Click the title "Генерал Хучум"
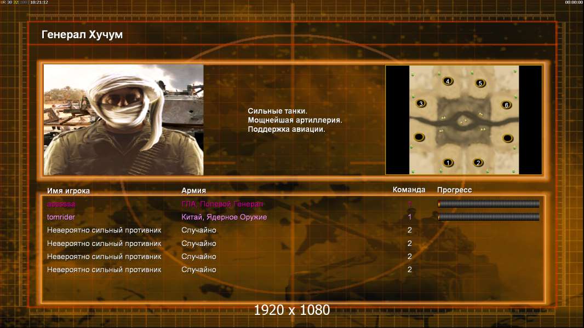This screenshot has height=328, width=584. [82, 34]
